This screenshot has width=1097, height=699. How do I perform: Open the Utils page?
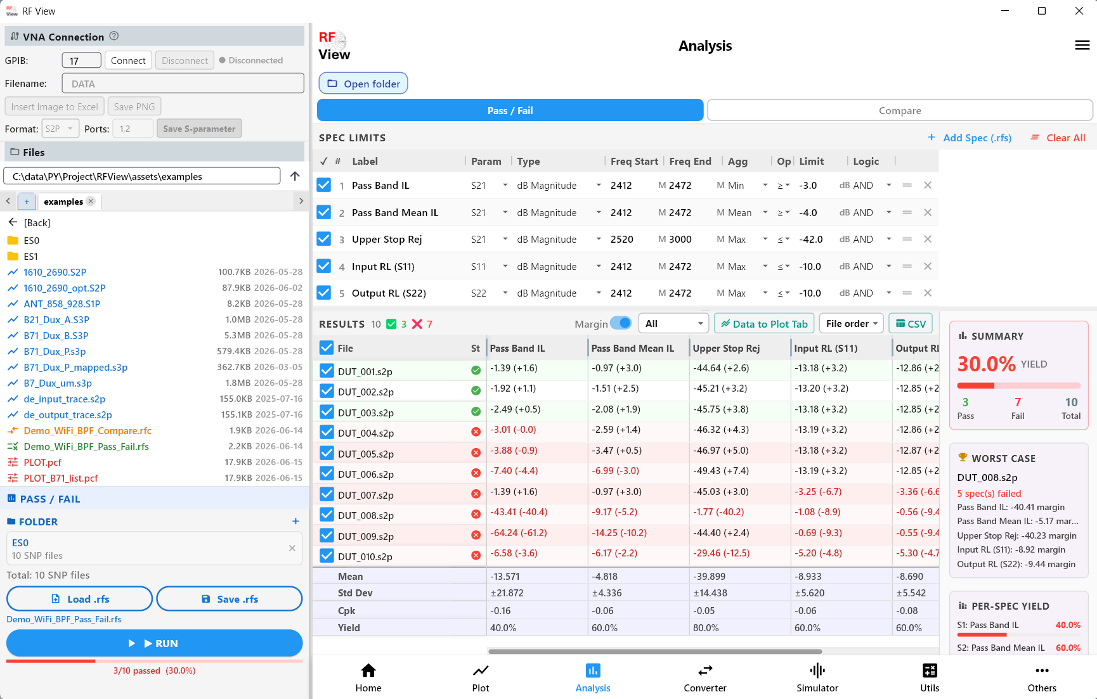click(x=930, y=677)
